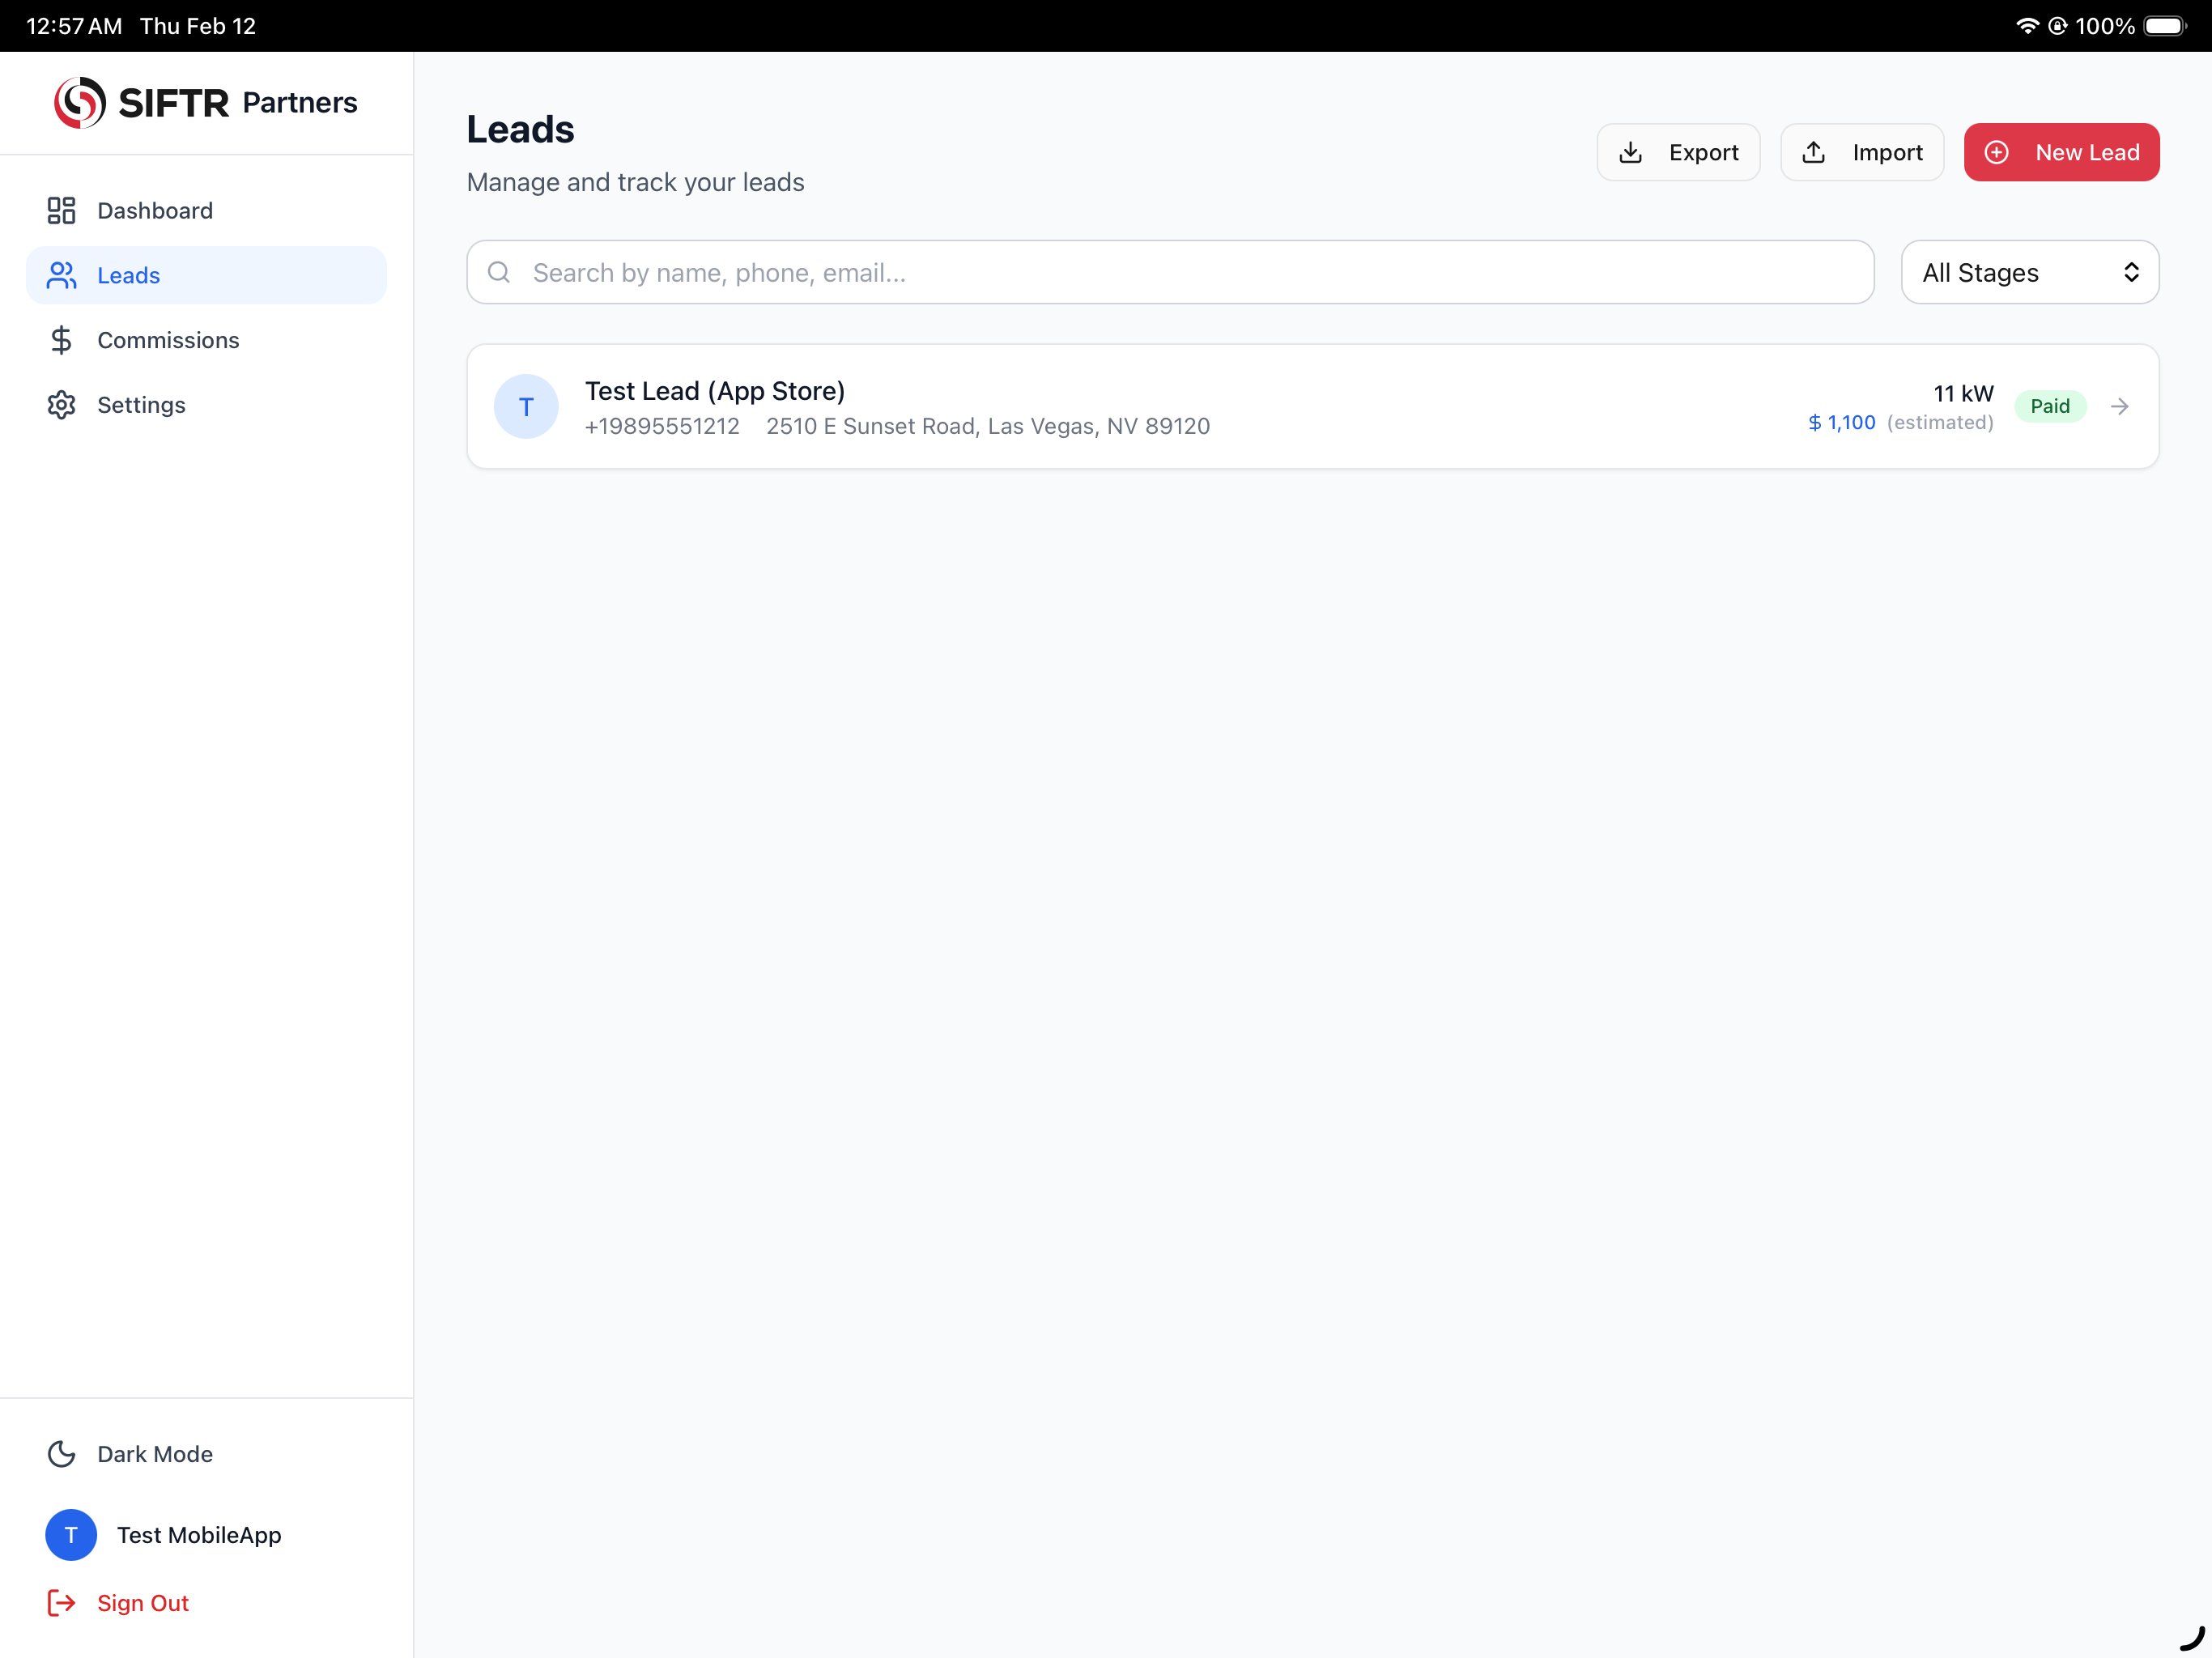The image size is (2212, 1658).
Task: Click the battery icon in status bar
Action: (x=2165, y=26)
